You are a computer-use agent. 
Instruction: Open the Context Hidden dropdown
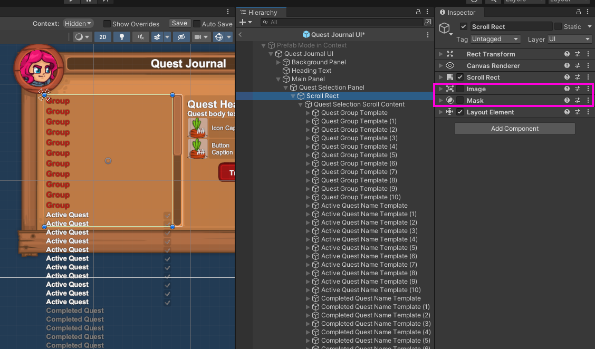(x=78, y=24)
